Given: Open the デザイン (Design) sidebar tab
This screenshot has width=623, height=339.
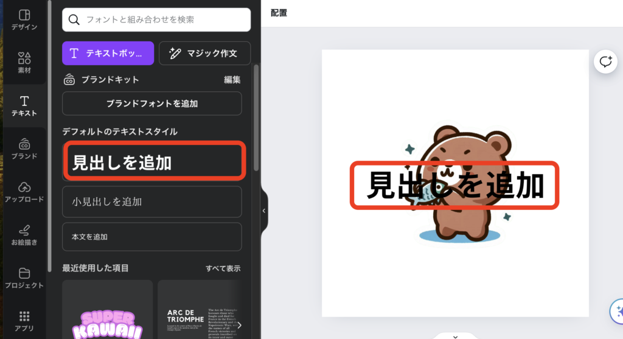Looking at the screenshot, I should pos(24,19).
